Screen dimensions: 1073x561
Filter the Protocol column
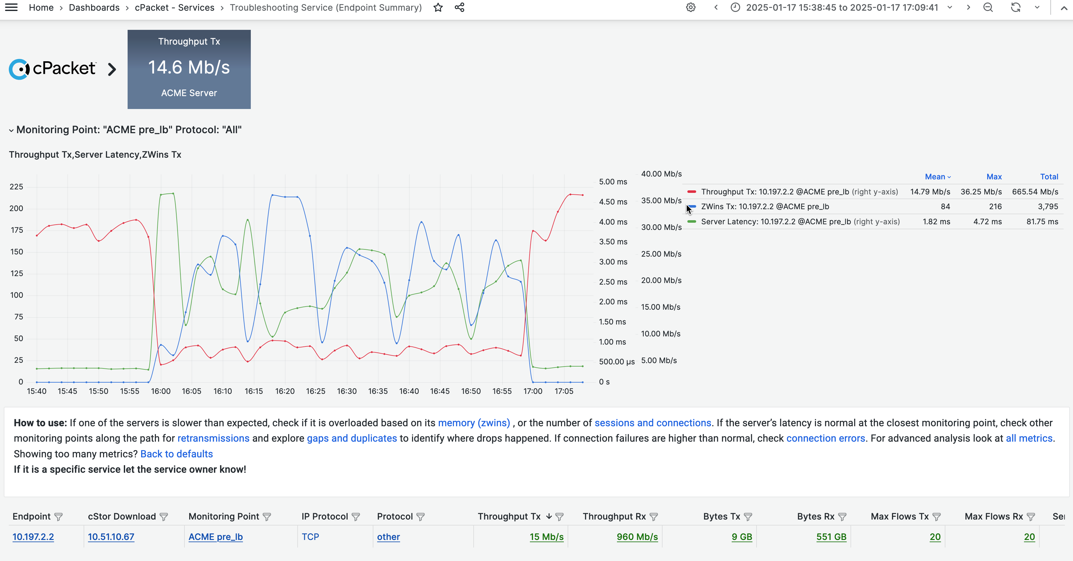(x=421, y=517)
